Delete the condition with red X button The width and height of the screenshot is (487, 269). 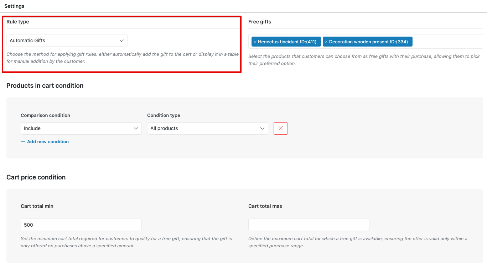[280, 128]
